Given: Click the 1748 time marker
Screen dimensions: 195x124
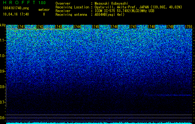Looking at the screenshot, I should pyautogui.click(x=152, y=27).
